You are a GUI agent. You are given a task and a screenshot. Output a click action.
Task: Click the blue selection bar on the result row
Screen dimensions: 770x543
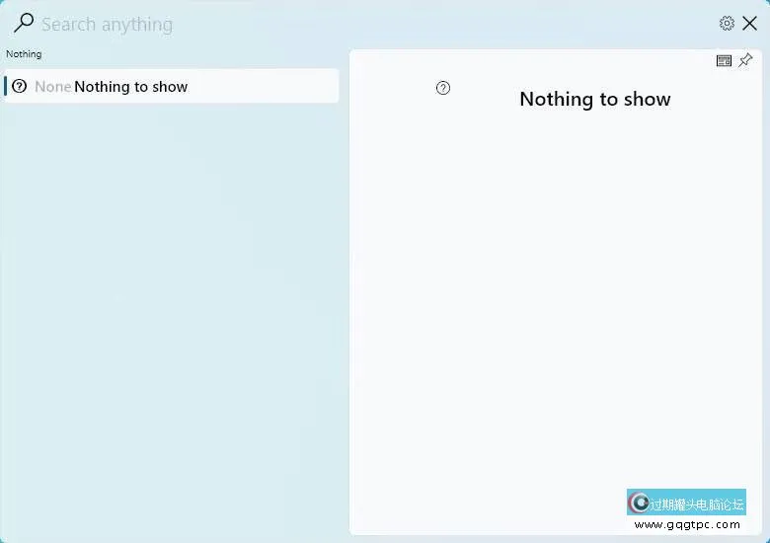click(5, 86)
